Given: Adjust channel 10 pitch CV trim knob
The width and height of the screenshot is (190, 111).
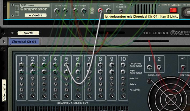Looking at the screenshot, I should 123,96.
